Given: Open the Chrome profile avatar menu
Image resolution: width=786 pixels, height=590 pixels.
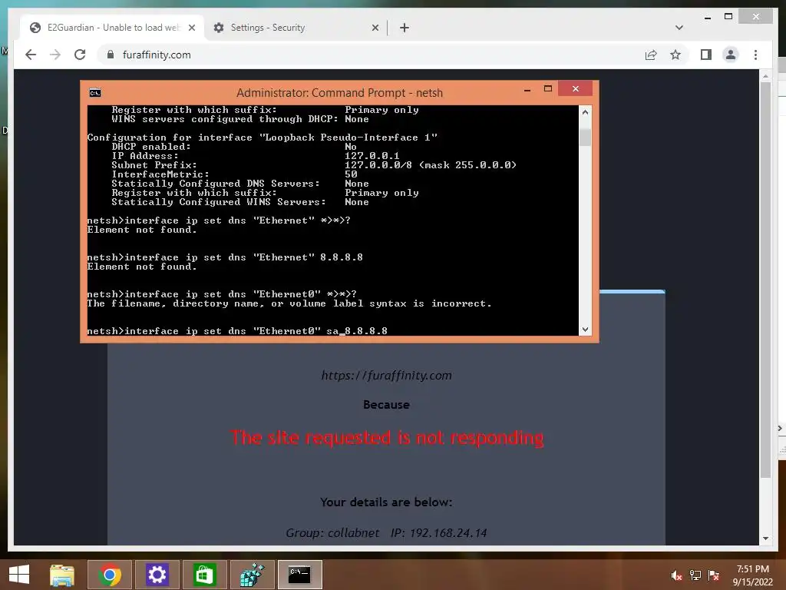Looking at the screenshot, I should coord(731,55).
